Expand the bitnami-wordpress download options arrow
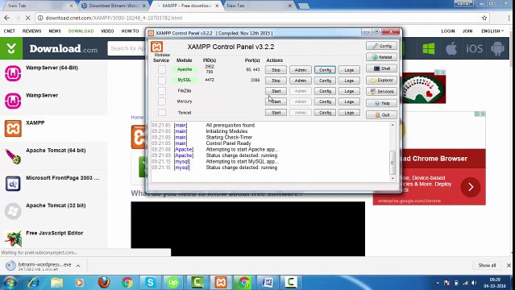Viewport: 515px width, 290px height. [x=78, y=266]
